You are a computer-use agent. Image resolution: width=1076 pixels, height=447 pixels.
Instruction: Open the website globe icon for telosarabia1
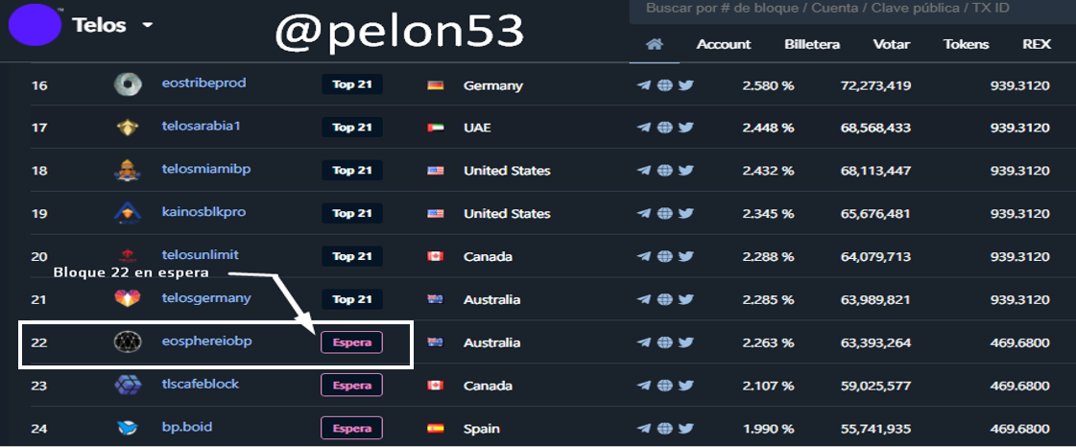click(x=664, y=128)
